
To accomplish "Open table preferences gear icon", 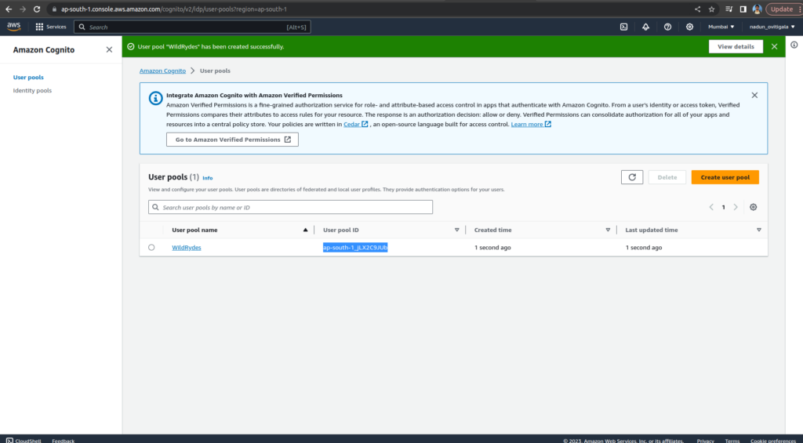I will pos(754,208).
